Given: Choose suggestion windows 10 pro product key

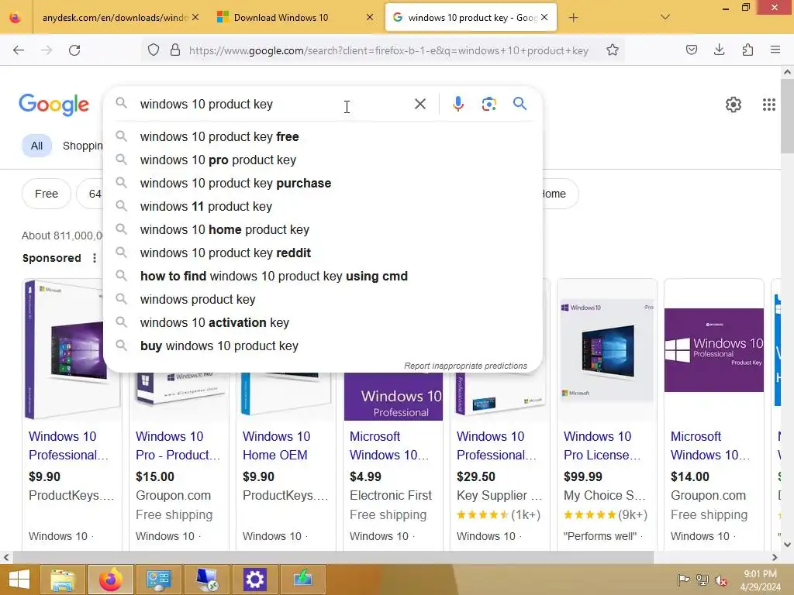Looking at the screenshot, I should [x=323, y=160].
